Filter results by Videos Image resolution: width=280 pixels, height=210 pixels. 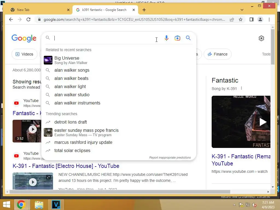[x=24, y=54]
